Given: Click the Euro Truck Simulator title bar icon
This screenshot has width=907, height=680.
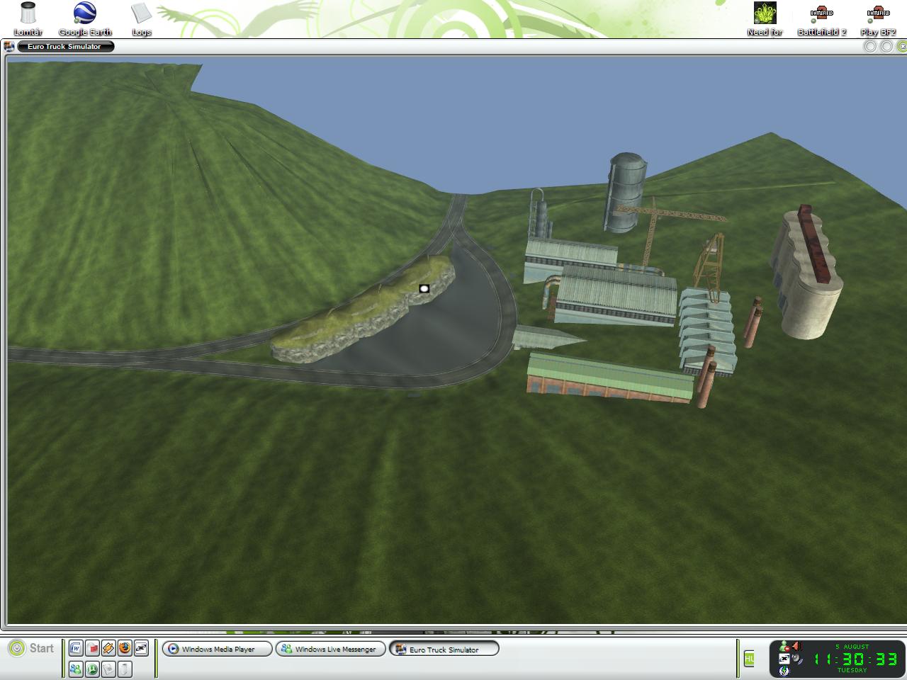Looking at the screenshot, I should pos(9,47).
